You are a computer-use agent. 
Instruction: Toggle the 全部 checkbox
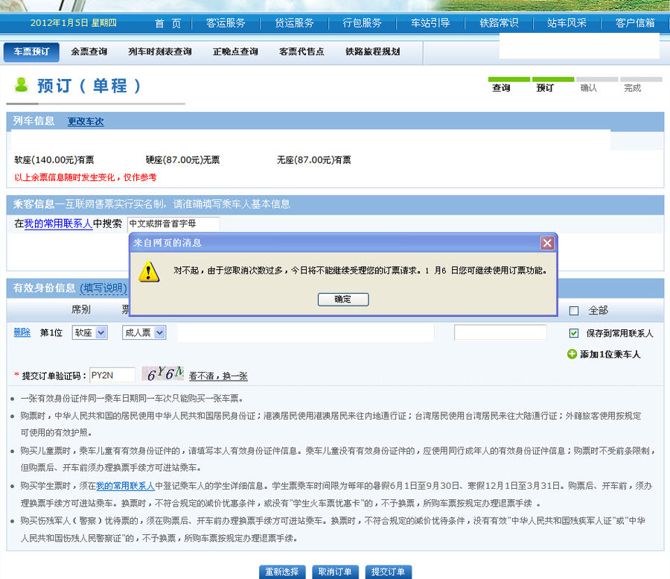point(573,310)
